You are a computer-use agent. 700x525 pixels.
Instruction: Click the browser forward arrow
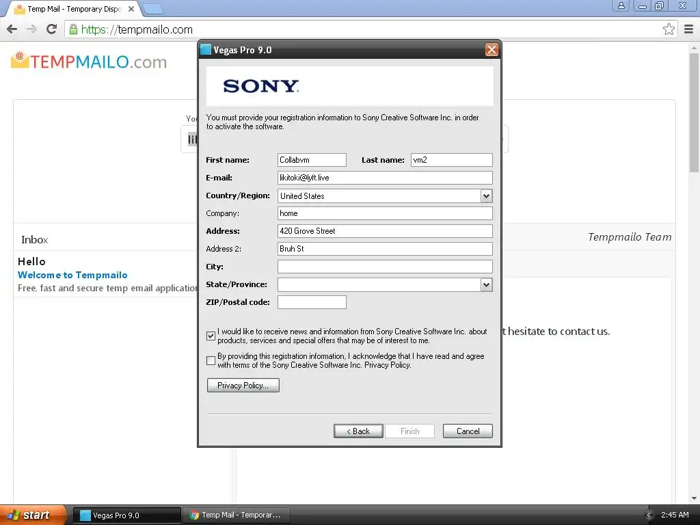pyautogui.click(x=31, y=29)
